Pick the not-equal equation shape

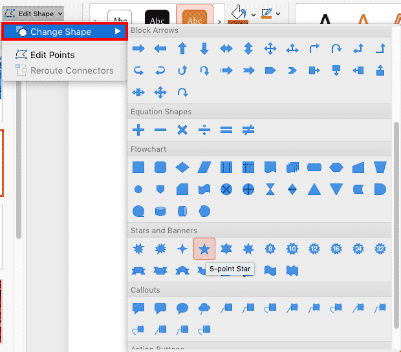click(248, 130)
